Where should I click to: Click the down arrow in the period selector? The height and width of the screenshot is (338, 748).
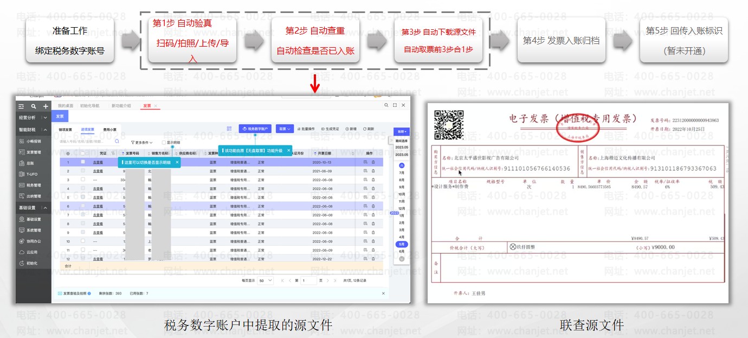pyautogui.click(x=402, y=259)
